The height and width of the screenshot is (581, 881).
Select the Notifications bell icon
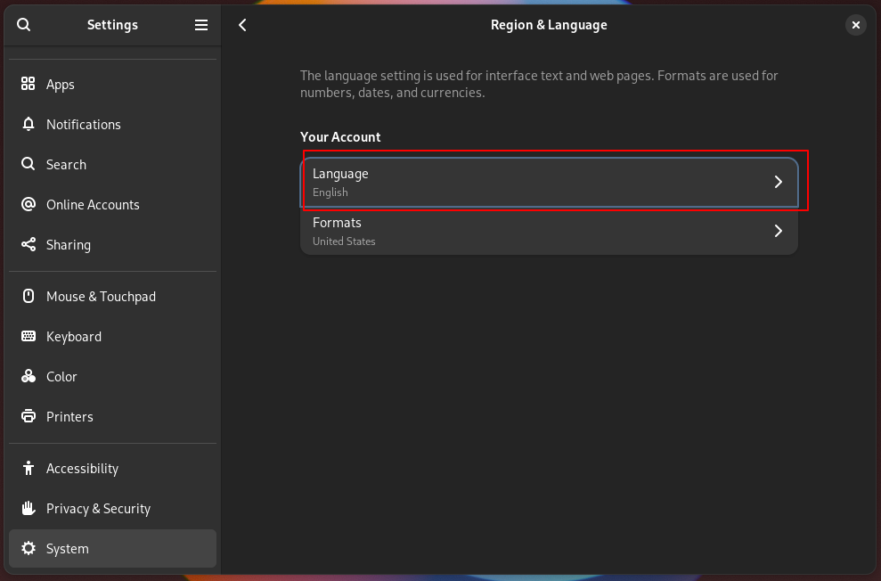29,124
